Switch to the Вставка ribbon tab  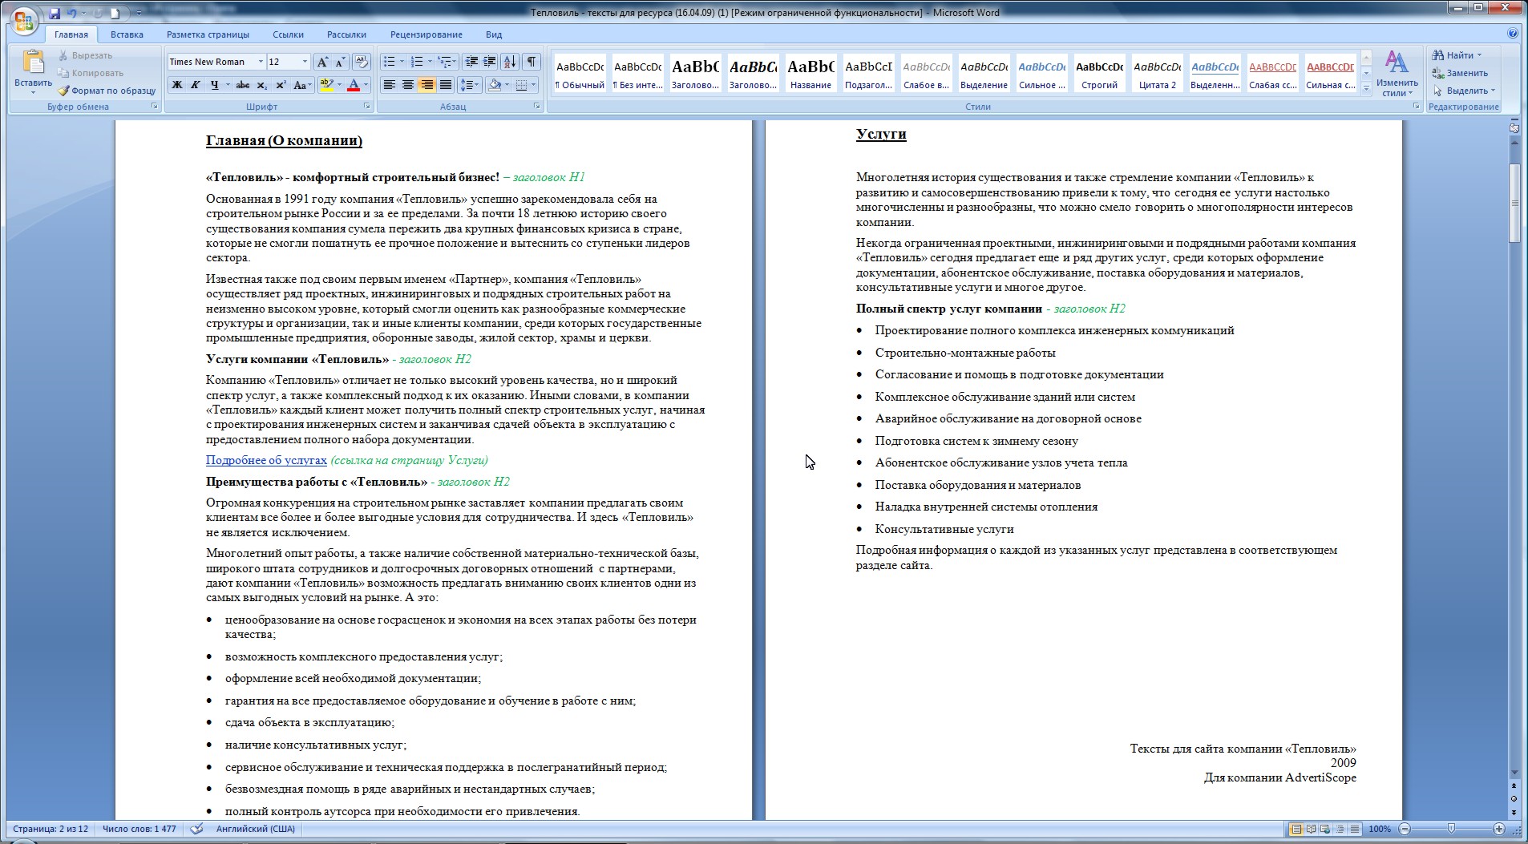pos(127,34)
